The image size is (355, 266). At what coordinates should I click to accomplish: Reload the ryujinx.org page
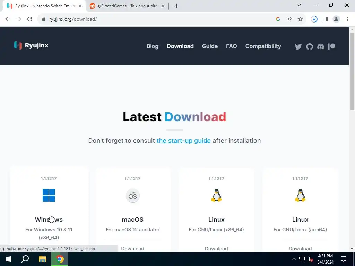click(x=30, y=19)
